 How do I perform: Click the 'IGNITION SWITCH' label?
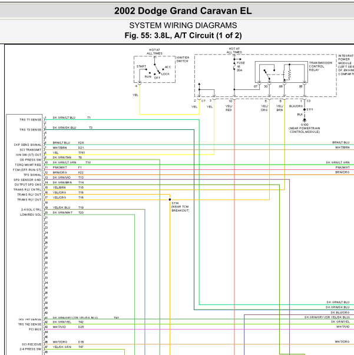[x=183, y=59]
